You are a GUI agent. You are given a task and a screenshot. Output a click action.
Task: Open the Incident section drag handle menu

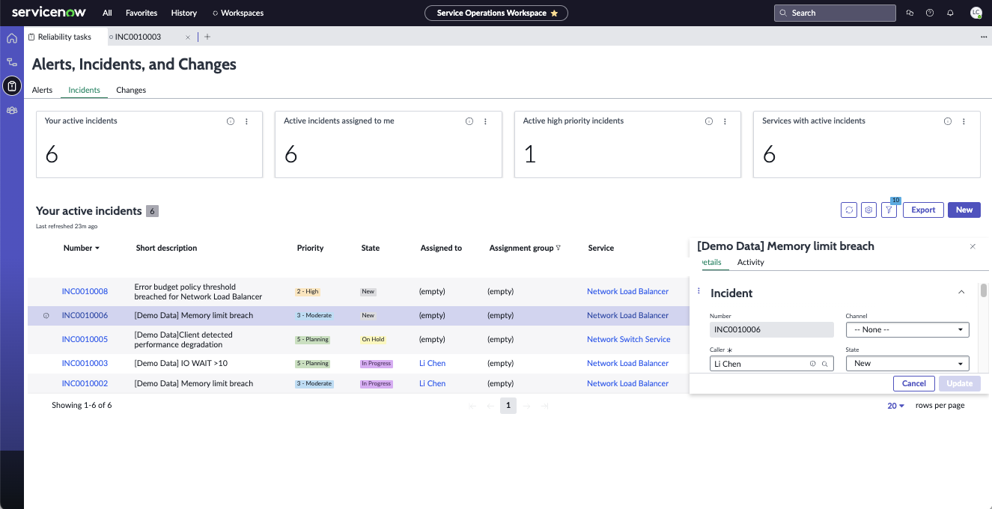click(x=699, y=291)
